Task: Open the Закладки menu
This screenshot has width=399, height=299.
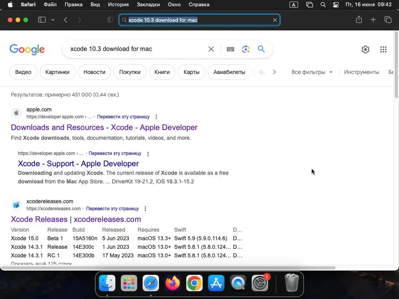Action: (x=148, y=5)
